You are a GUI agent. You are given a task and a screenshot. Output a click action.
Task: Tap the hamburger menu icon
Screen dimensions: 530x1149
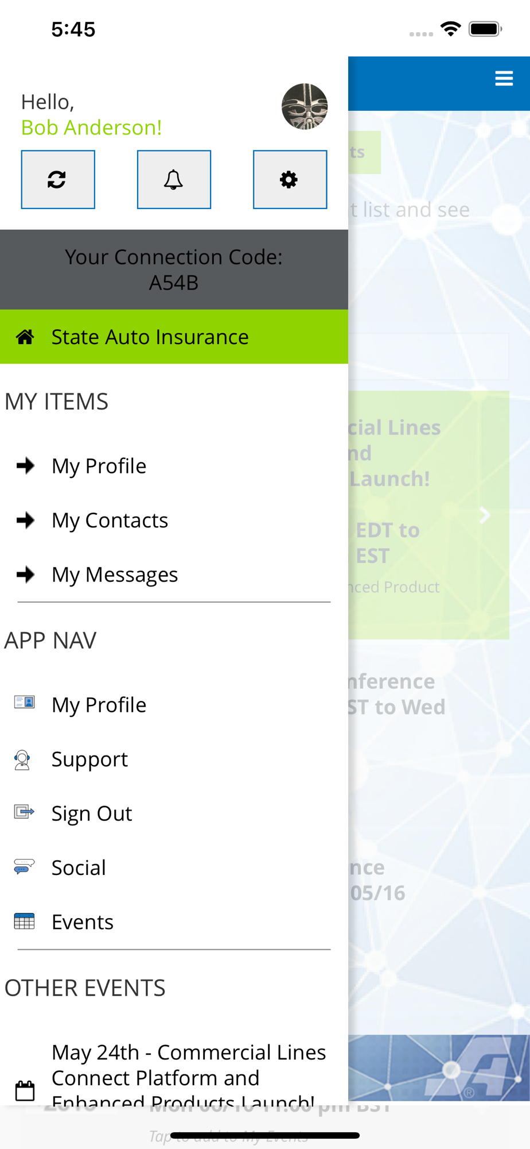(504, 78)
